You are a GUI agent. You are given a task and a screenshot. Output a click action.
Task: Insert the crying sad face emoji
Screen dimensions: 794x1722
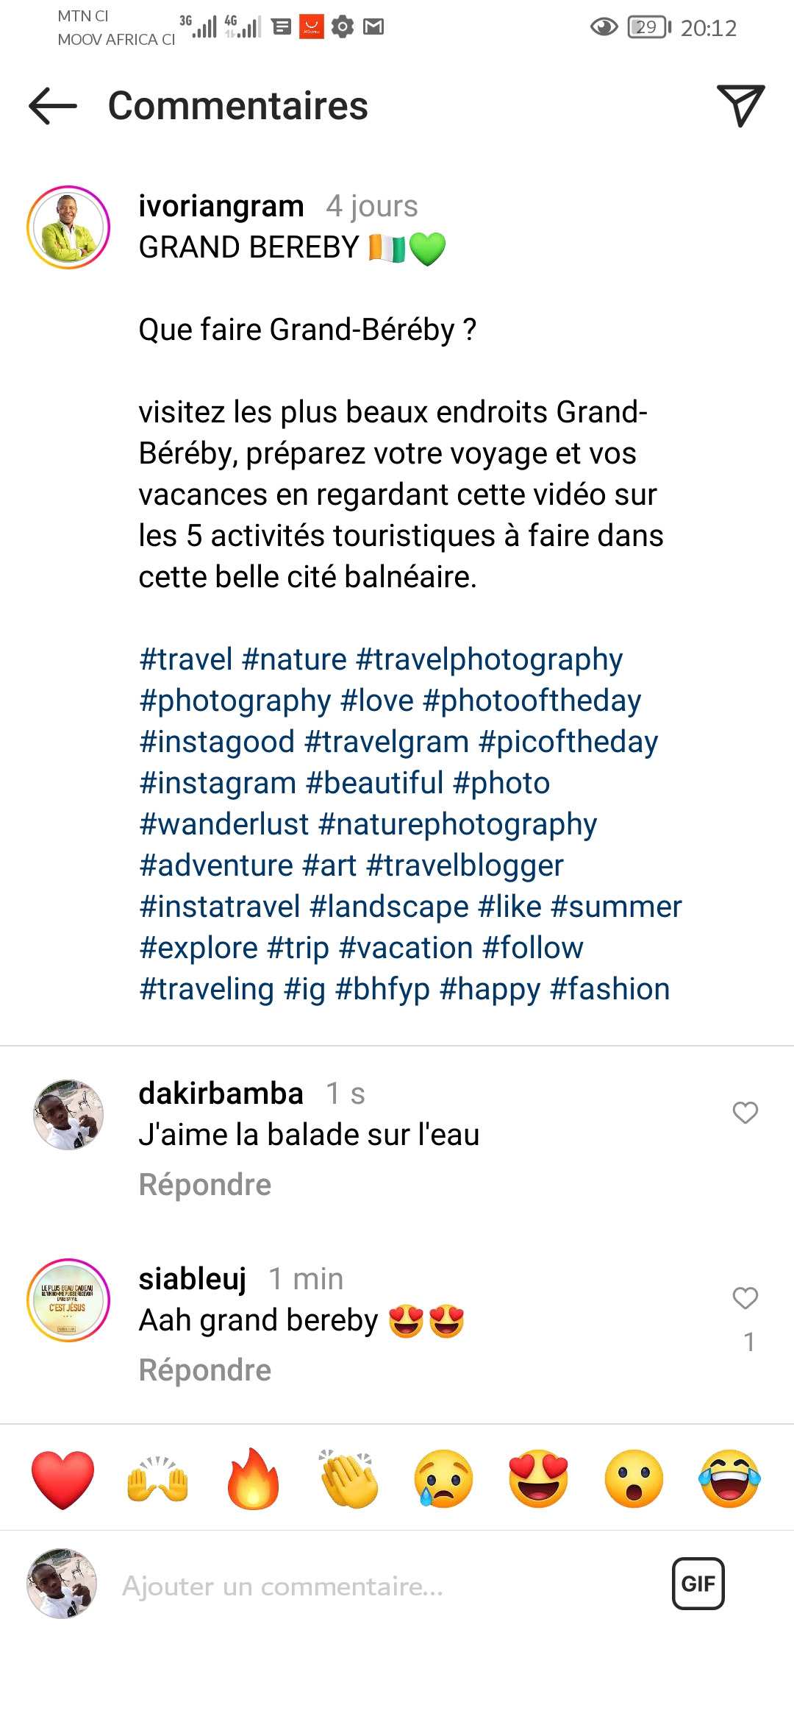(443, 1479)
